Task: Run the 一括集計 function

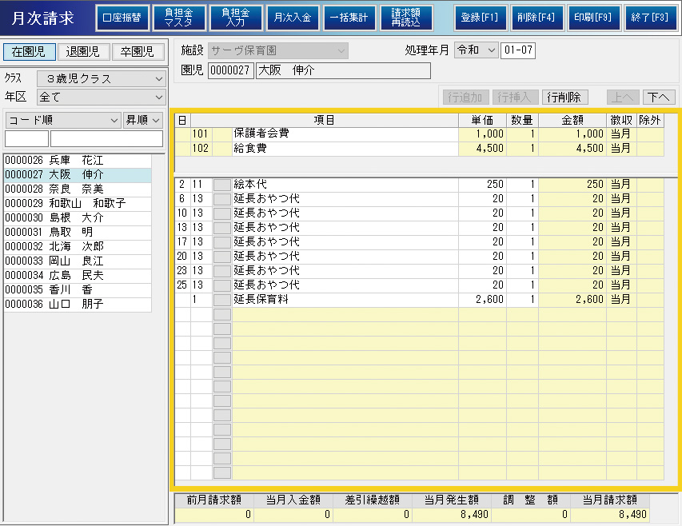Action: click(x=349, y=18)
